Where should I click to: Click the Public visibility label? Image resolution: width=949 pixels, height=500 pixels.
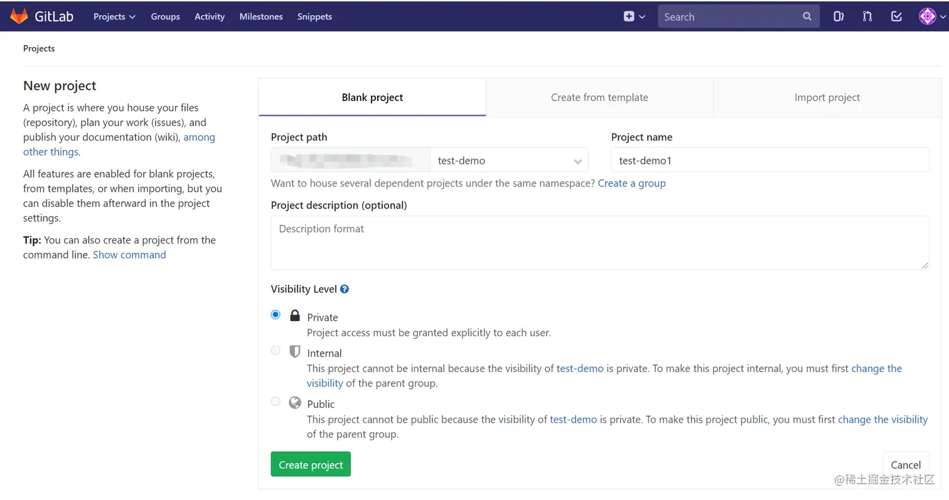tap(321, 404)
